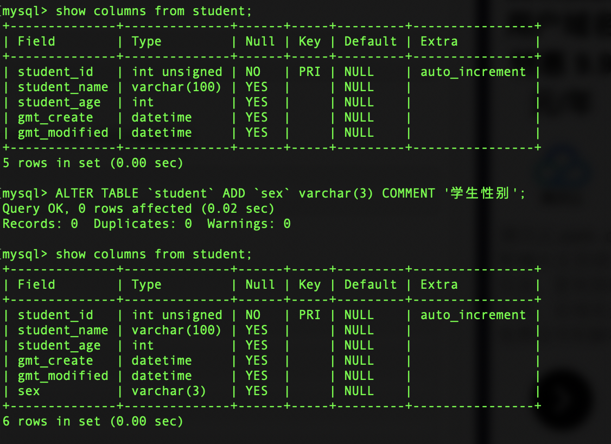Click the first 'show columns from student;' command
611x444 pixels.
154,11
